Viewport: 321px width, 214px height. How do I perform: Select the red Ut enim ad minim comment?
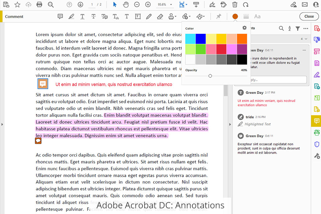272,99
